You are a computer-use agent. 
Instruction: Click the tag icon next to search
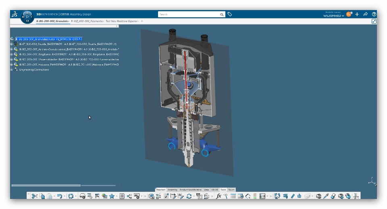(x=230, y=14)
